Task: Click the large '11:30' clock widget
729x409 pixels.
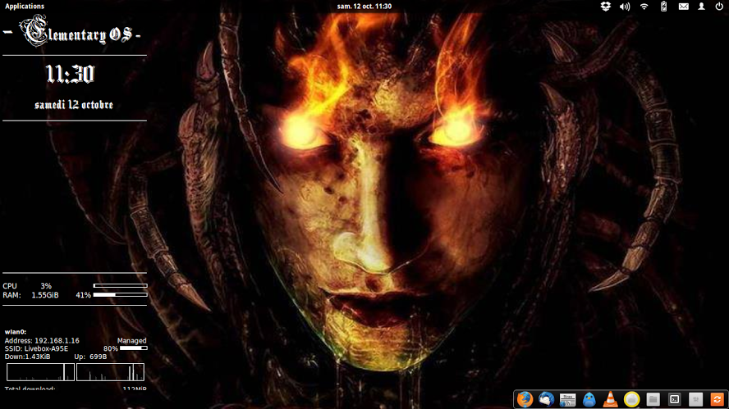Action: tap(71, 75)
